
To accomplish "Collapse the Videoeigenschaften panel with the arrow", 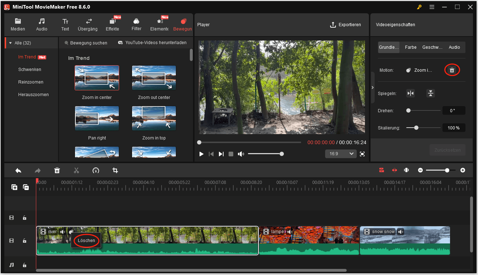I will coord(372,87).
